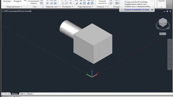This screenshot has width=173, height=97.
Task: Click the Union solid editing icon
Action: [47, 3]
